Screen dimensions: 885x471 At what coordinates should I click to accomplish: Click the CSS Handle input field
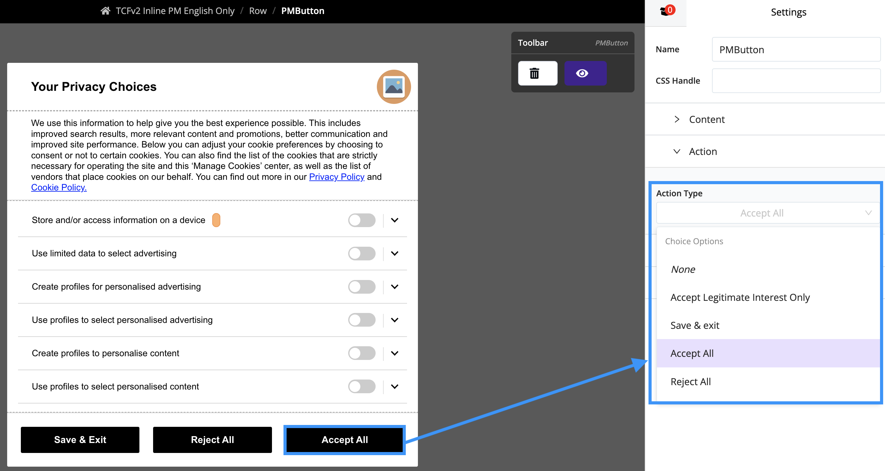[796, 81]
